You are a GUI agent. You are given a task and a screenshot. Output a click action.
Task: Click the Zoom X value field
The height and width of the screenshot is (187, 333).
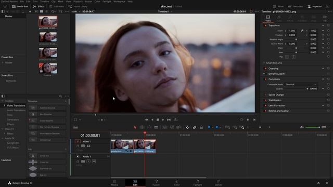coord(292,31)
